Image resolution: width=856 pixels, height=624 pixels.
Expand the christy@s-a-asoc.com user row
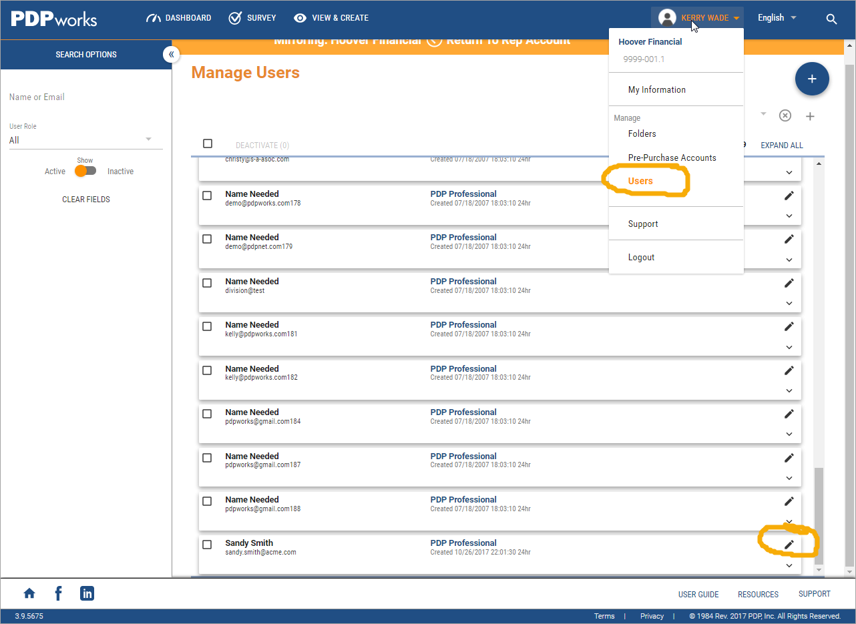[x=789, y=172]
